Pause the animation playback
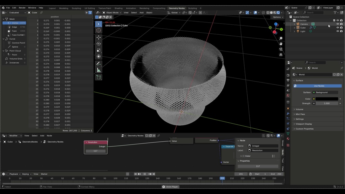 point(145,174)
